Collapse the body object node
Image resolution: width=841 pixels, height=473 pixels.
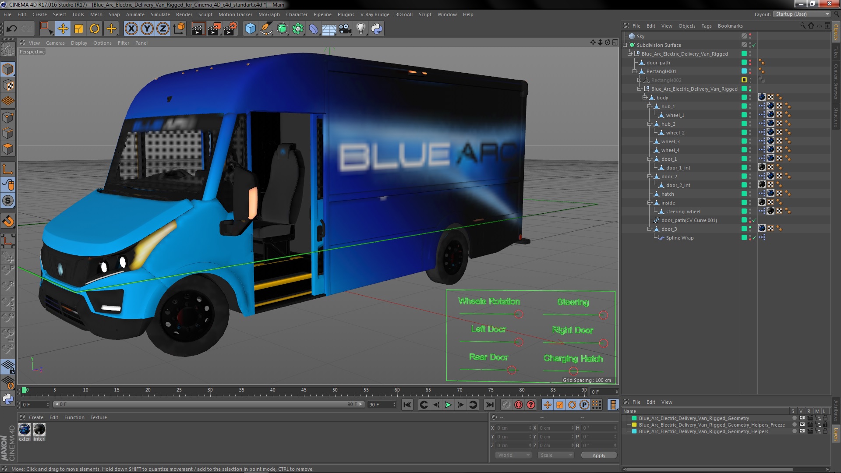click(644, 98)
